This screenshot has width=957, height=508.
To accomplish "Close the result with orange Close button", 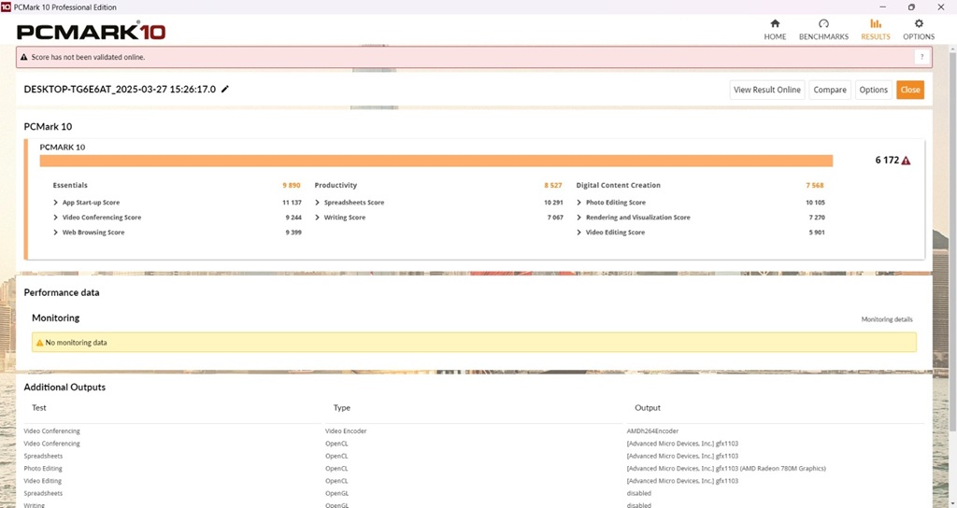I will coord(910,90).
